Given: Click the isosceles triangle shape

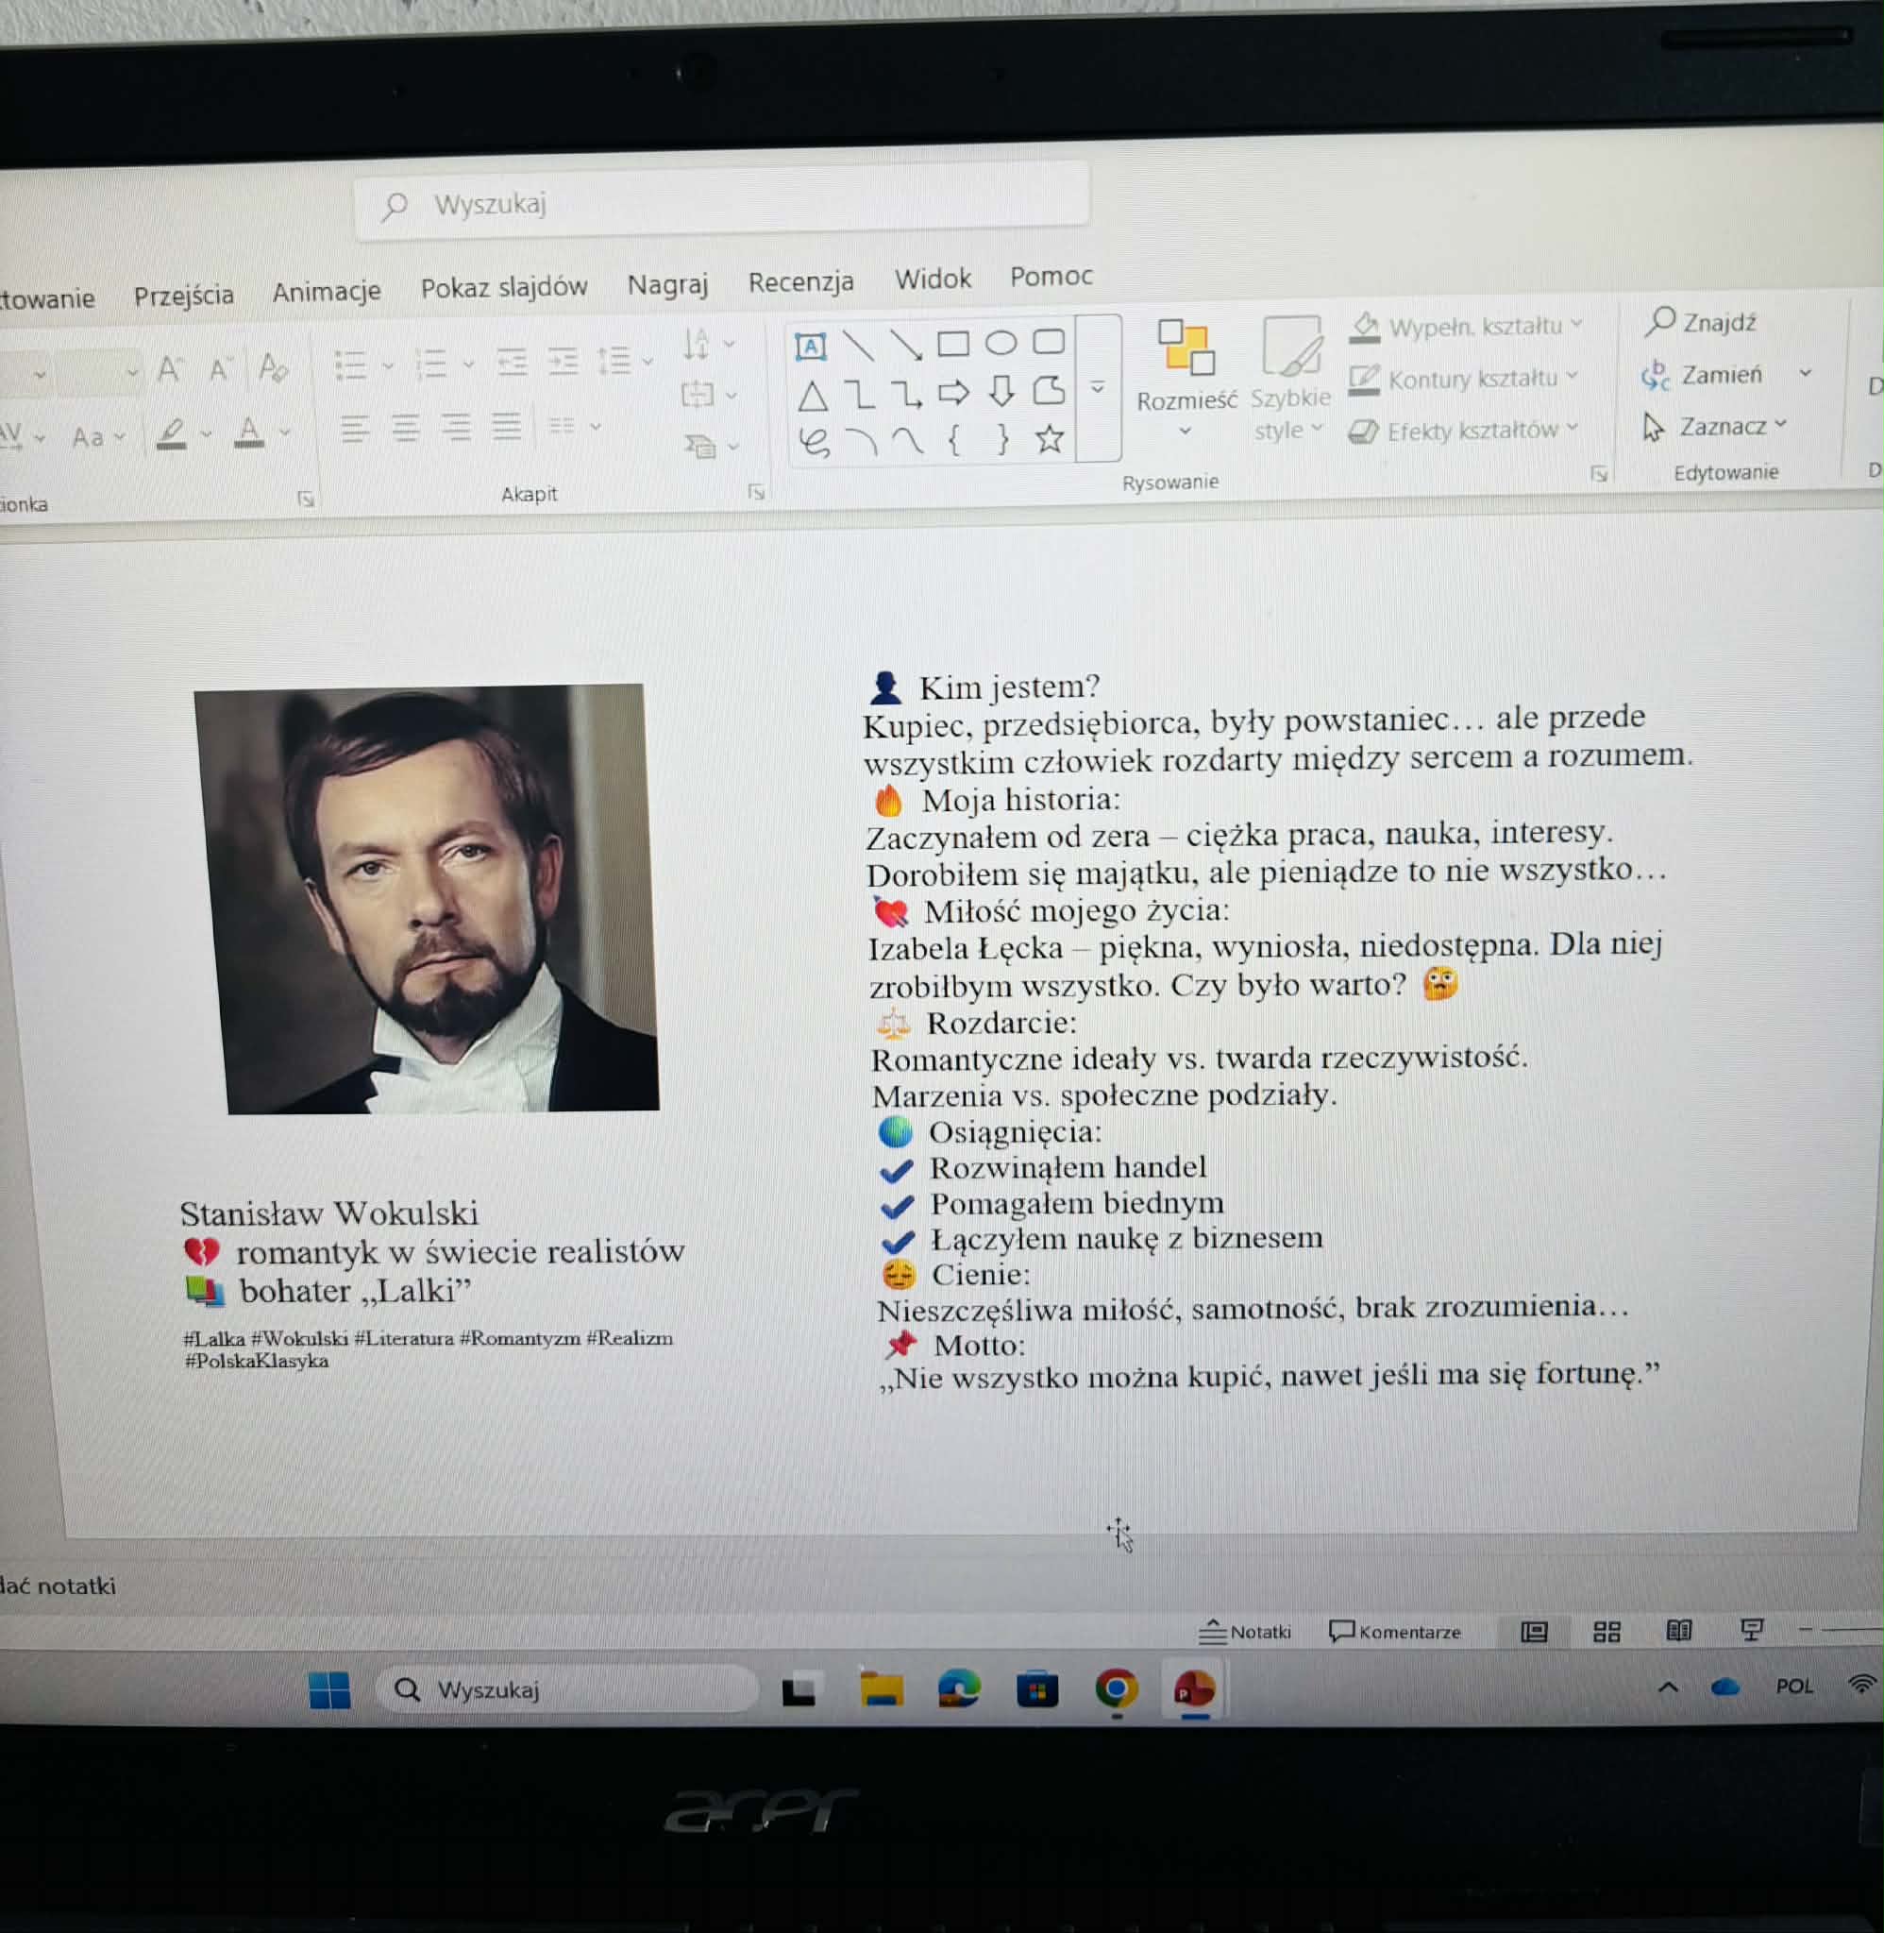Looking at the screenshot, I should pyautogui.click(x=813, y=397).
